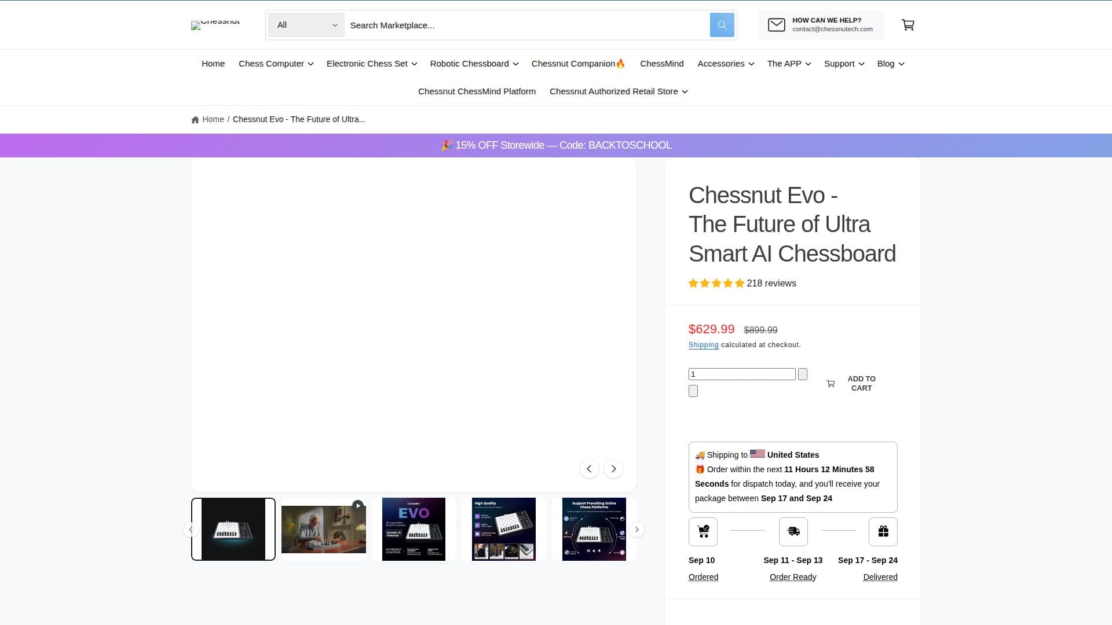The height and width of the screenshot is (625, 1112).
Task: Click the Ordered cart step icon
Action: (x=703, y=532)
